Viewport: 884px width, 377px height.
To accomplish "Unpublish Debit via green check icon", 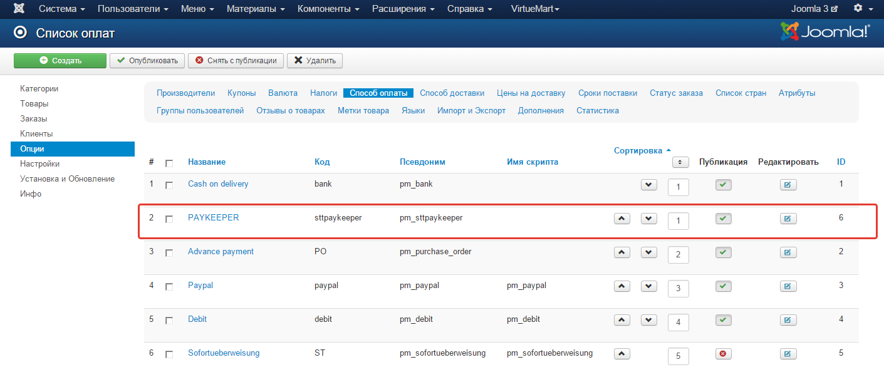I will (723, 320).
